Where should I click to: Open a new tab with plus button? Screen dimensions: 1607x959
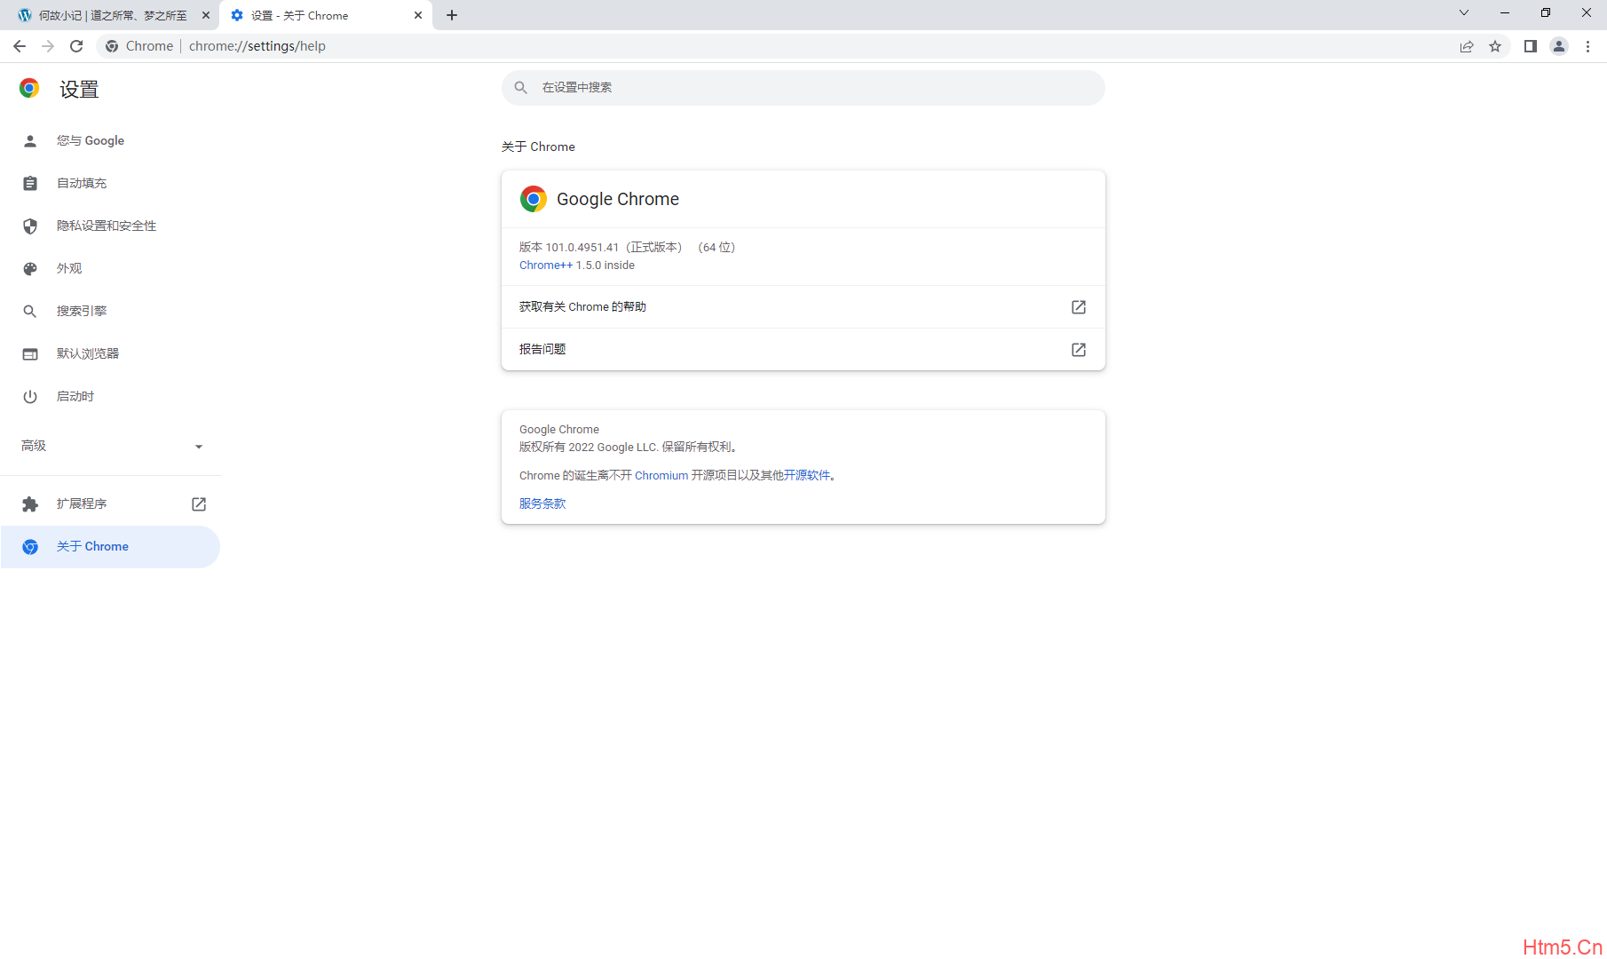[x=452, y=15]
